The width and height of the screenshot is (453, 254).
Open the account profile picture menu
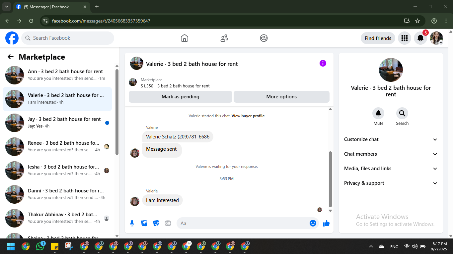tap(436, 38)
